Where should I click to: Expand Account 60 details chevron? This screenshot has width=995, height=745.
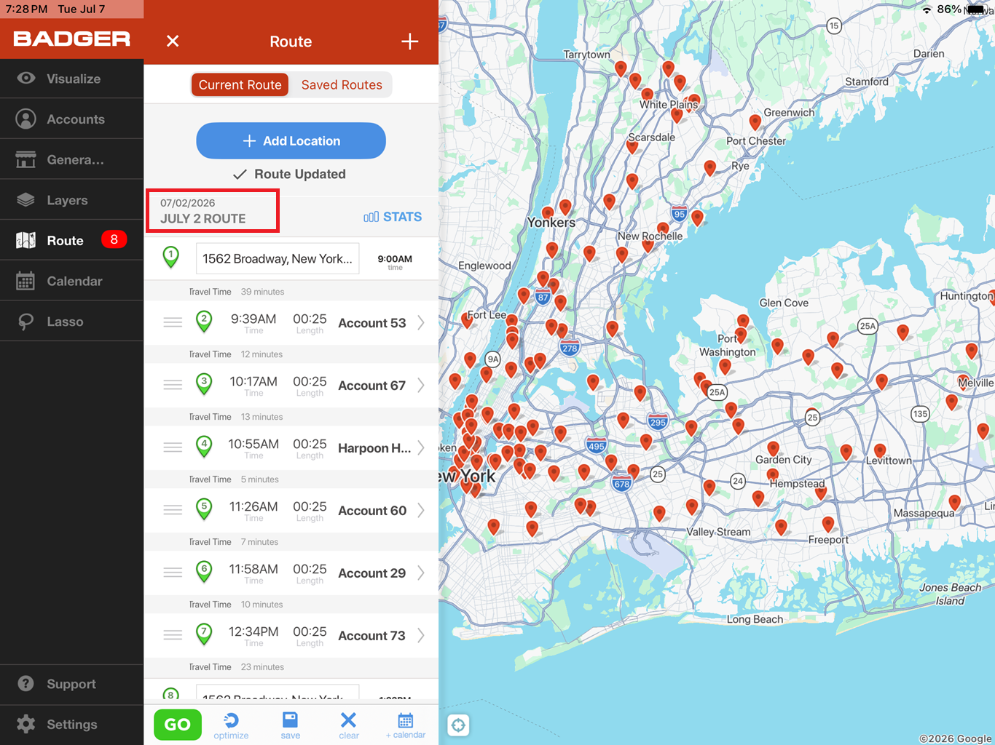tap(421, 510)
